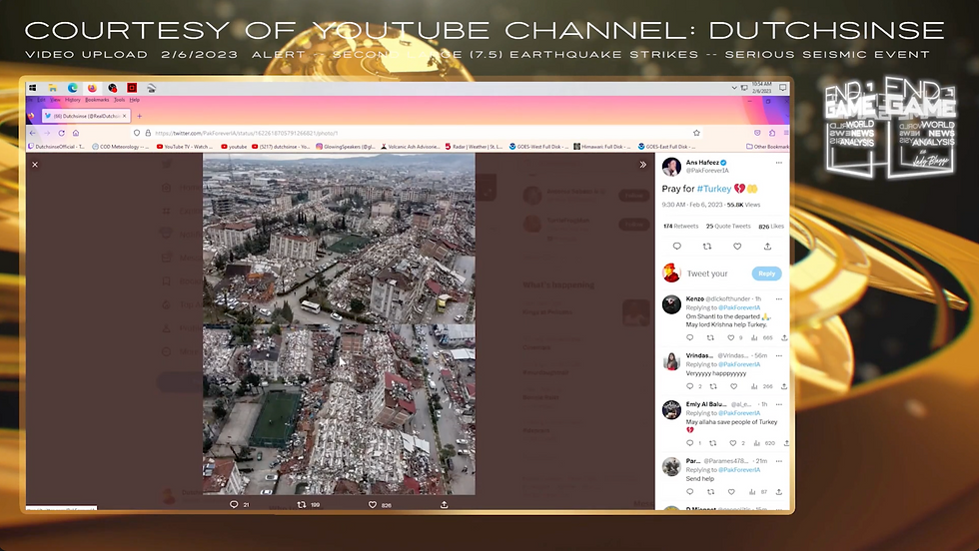View the 174 Retweets list

coord(680,226)
